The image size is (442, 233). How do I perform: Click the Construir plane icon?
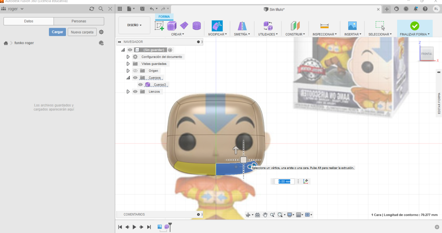click(295, 26)
